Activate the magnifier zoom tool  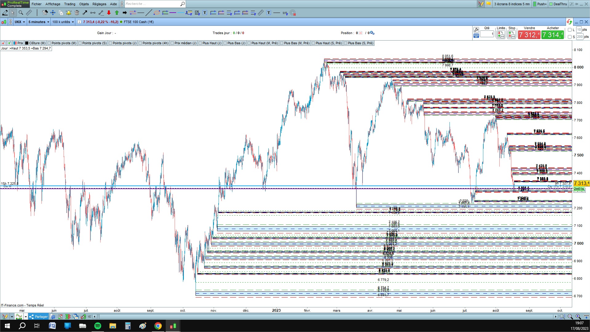[x=21, y=13]
